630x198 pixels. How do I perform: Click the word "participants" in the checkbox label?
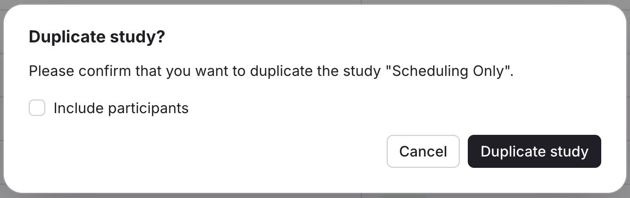148,108
